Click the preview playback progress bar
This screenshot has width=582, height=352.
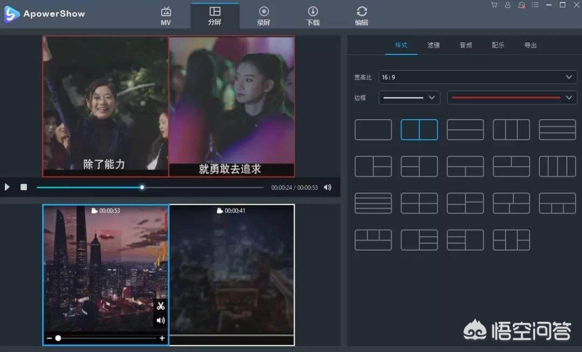click(x=150, y=188)
